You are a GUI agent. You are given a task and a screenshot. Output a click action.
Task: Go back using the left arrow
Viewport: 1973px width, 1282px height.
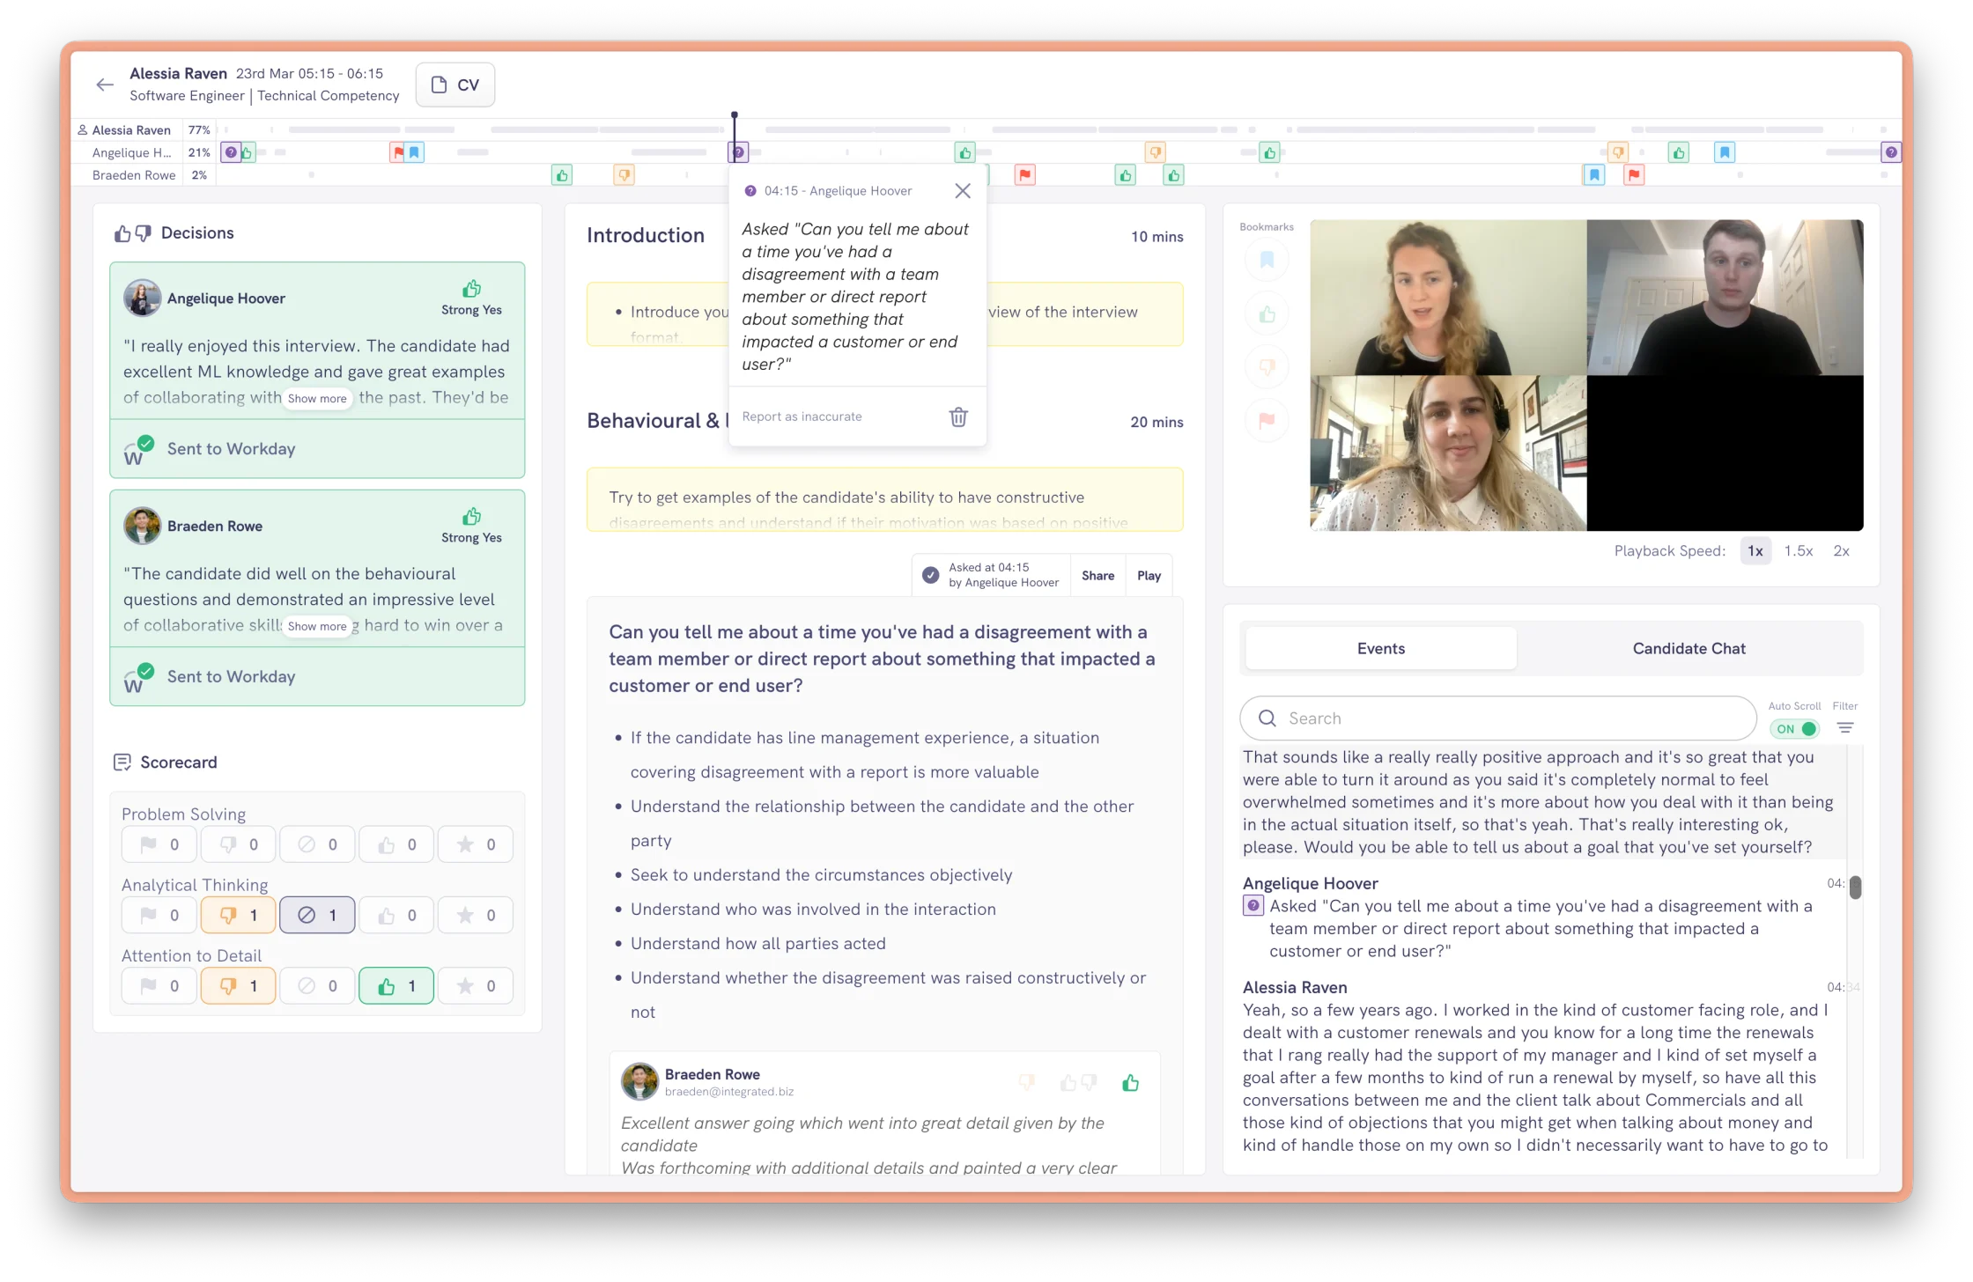[x=105, y=85]
